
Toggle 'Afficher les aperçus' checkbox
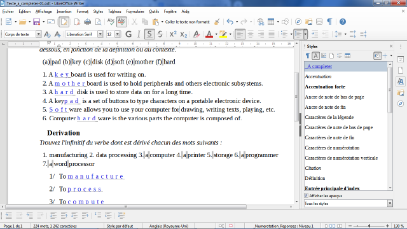coord(307,196)
